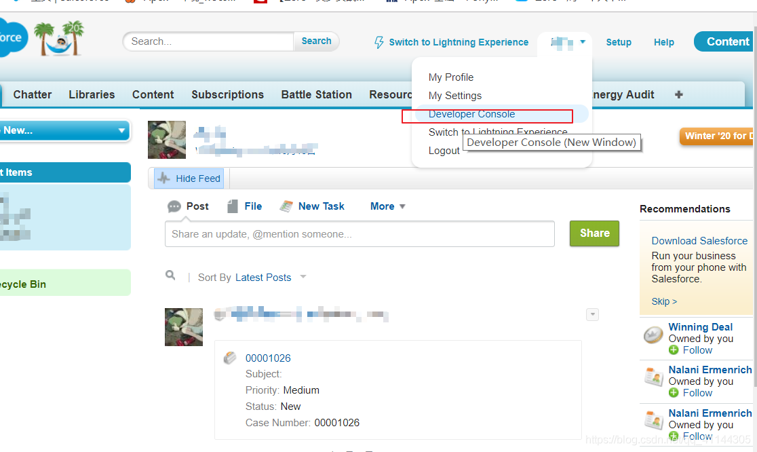Open the More publisher actions dropdown

387,206
